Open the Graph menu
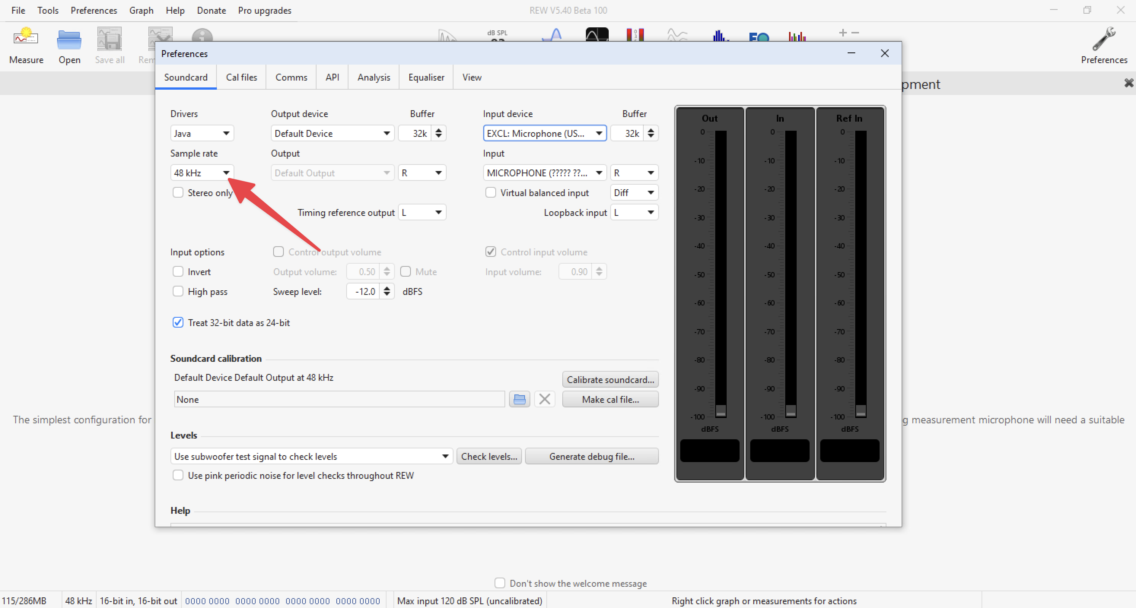Screen dimensions: 1136x608 141,10
